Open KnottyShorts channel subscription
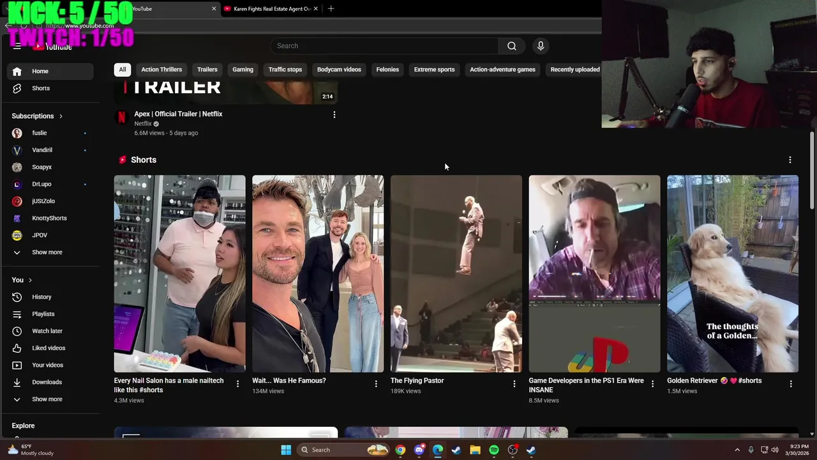The width and height of the screenshot is (817, 460). coord(50,218)
